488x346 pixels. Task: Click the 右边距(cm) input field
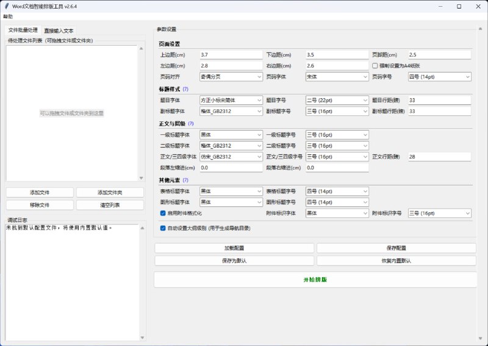pos(337,66)
